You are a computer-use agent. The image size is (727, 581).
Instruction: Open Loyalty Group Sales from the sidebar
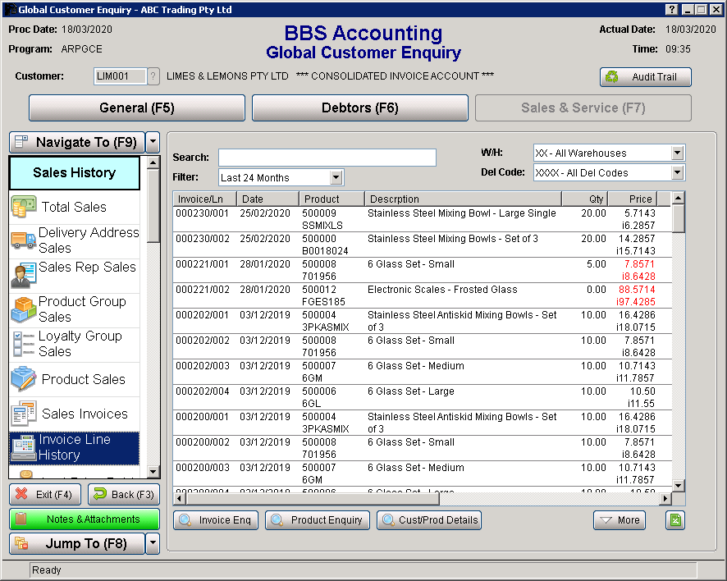(25, 344)
